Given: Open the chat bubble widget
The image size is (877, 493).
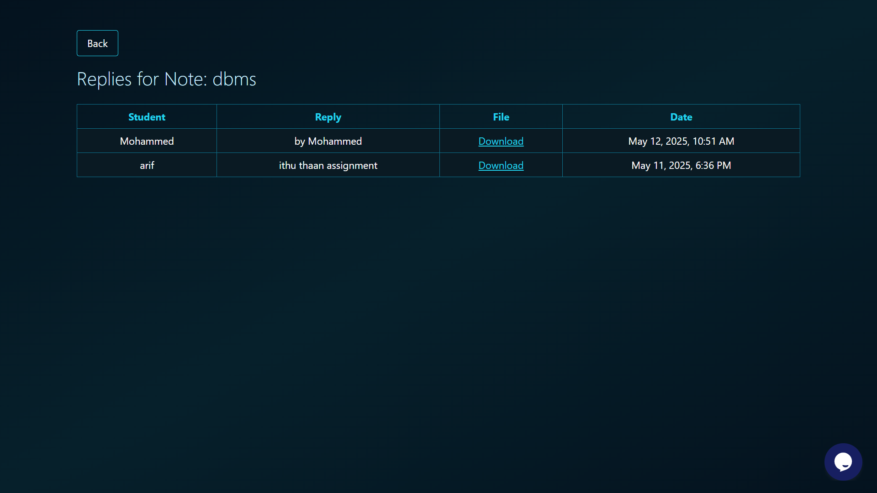Looking at the screenshot, I should point(843,462).
